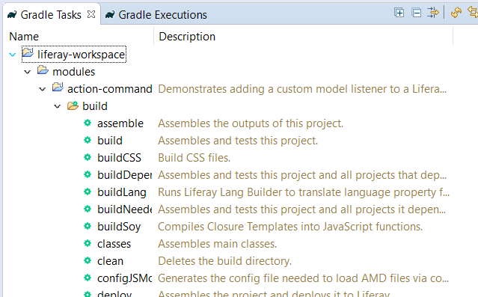Screen dimensions: 478x297
Task: Click the modules folder icon
Action: pos(43,70)
